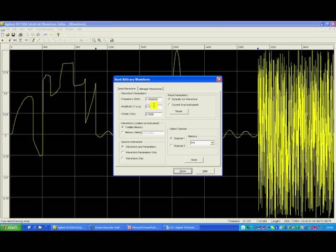Viewport: 336px width, 252px height.
Task: Click the Frequency (kHz) input field
Action: 154,99
